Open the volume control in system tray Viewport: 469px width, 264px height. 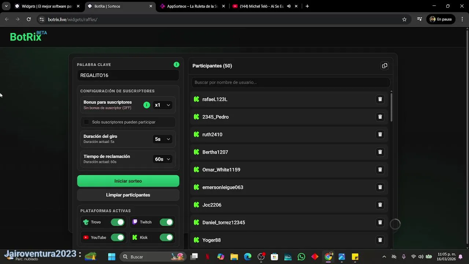click(x=421, y=257)
